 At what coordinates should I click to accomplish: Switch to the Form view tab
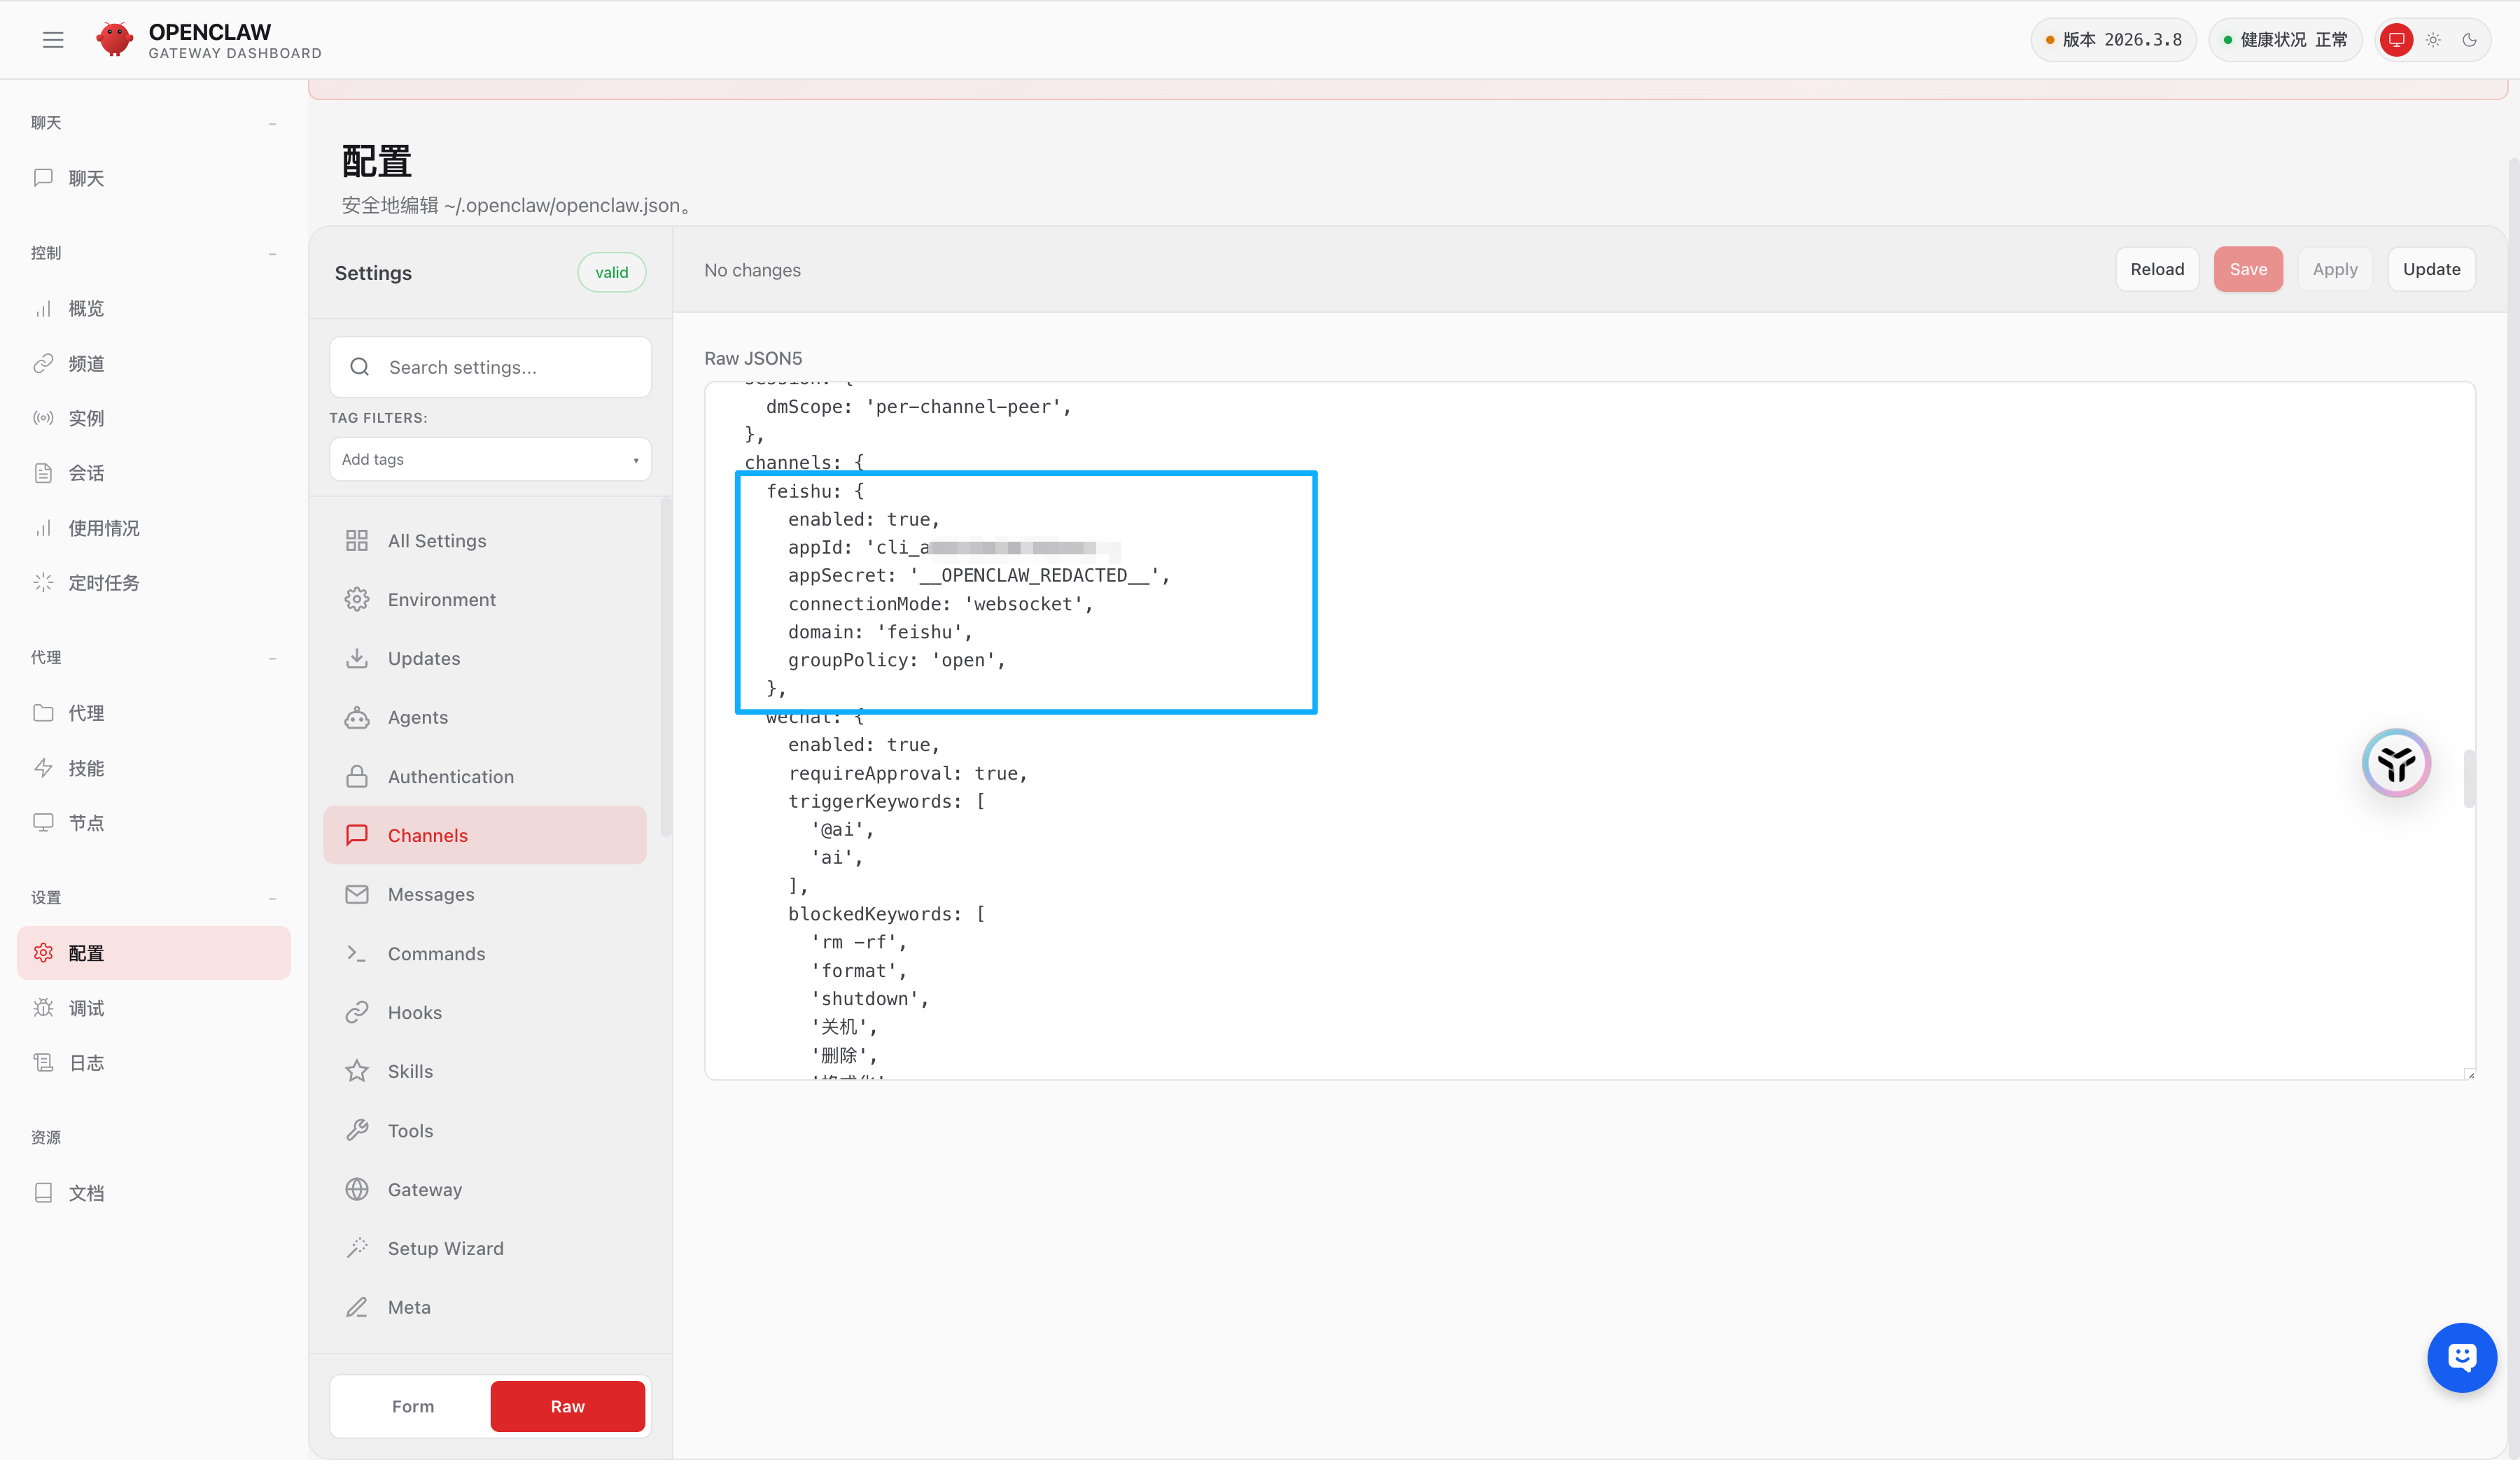(412, 1406)
